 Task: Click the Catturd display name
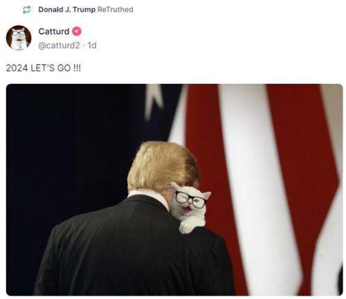tap(54, 31)
